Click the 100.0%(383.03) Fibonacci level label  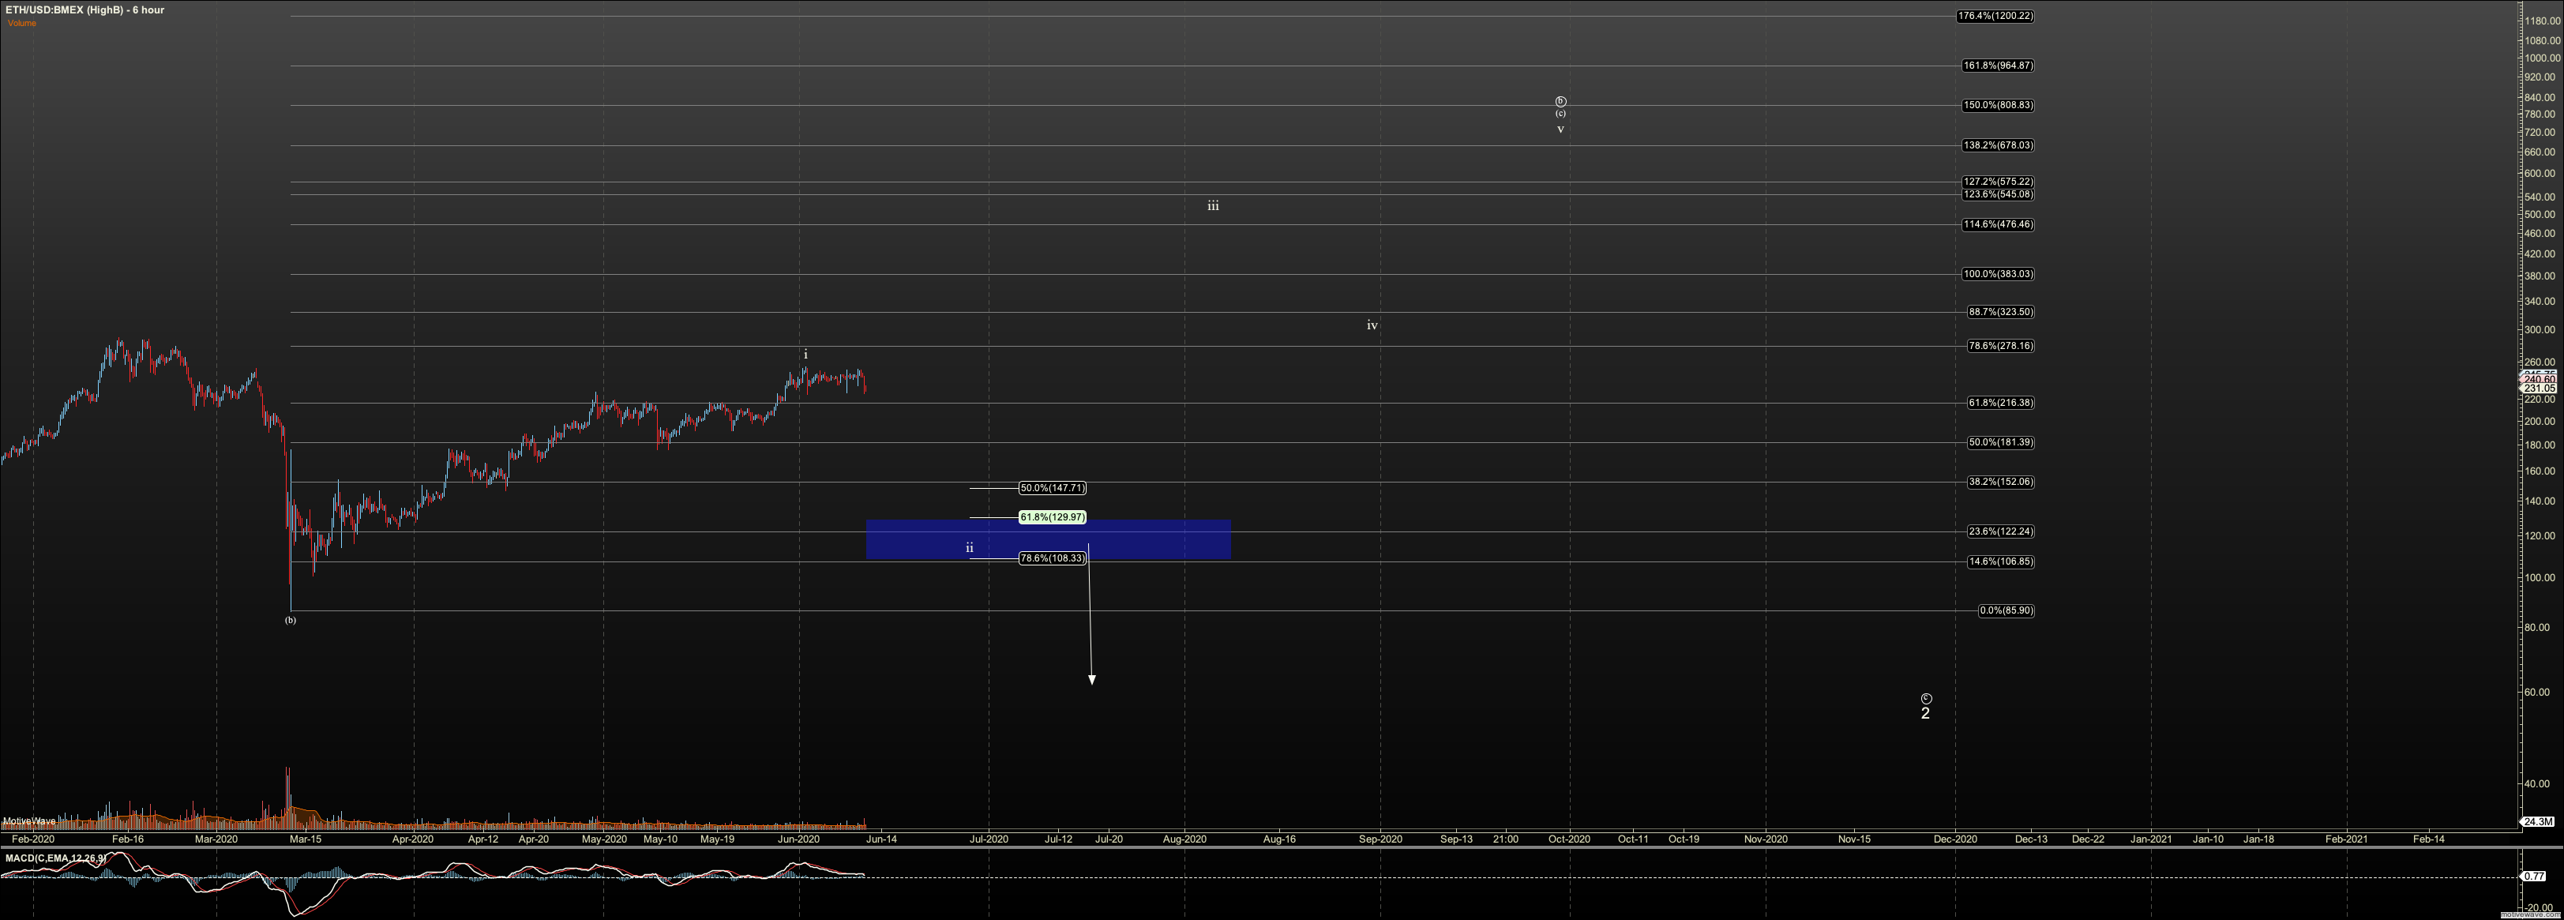1998,274
